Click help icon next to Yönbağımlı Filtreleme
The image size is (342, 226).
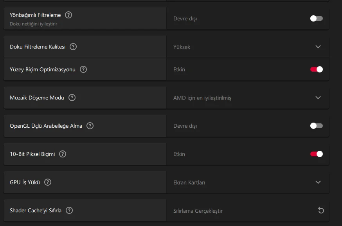coord(68,15)
